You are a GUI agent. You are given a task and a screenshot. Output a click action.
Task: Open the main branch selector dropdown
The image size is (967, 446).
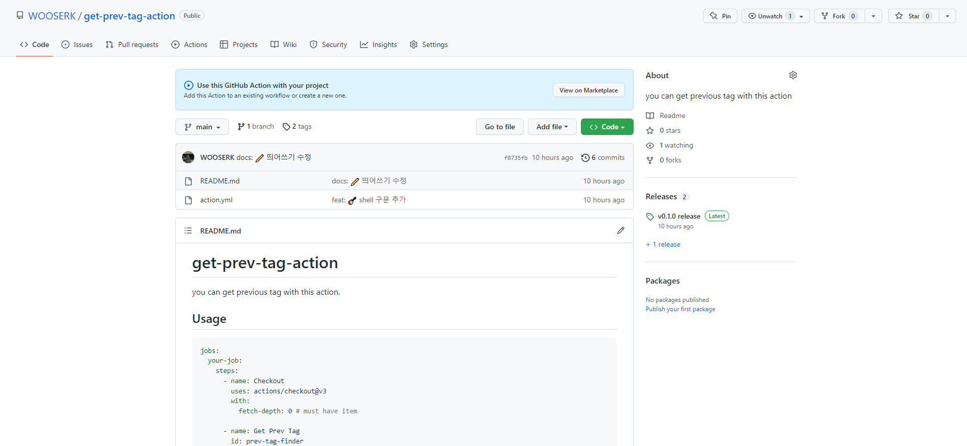click(x=202, y=127)
